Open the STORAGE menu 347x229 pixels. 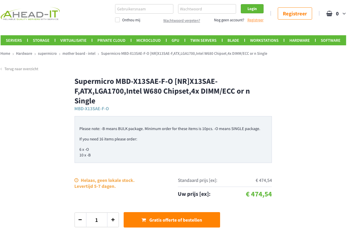pos(41,40)
